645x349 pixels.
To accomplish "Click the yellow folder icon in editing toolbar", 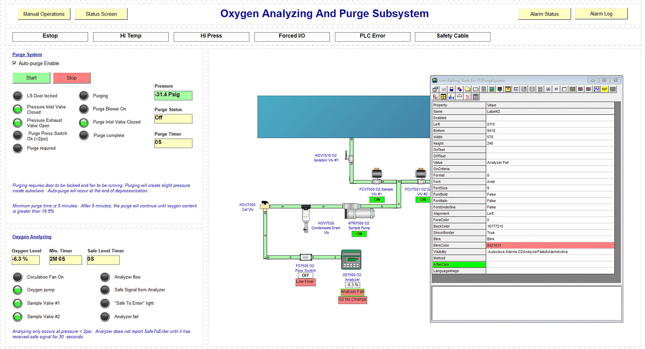I will [468, 89].
